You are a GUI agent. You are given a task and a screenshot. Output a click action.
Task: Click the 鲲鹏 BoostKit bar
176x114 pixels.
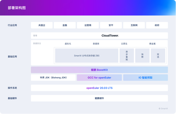click(99, 70)
